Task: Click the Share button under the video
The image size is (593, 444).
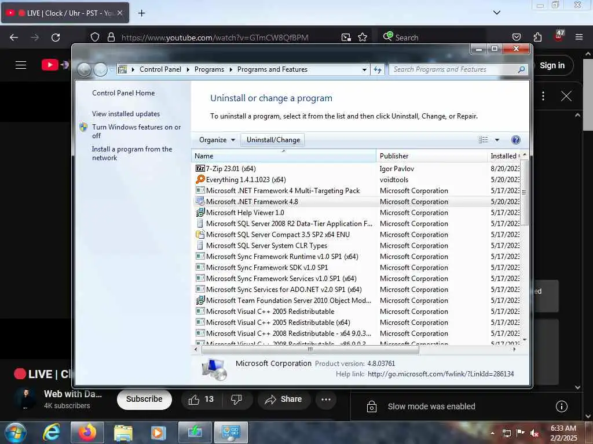Action: point(284,399)
